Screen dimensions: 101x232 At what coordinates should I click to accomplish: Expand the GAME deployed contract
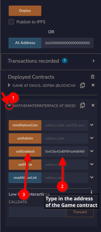pyautogui.click(x=9, y=85)
